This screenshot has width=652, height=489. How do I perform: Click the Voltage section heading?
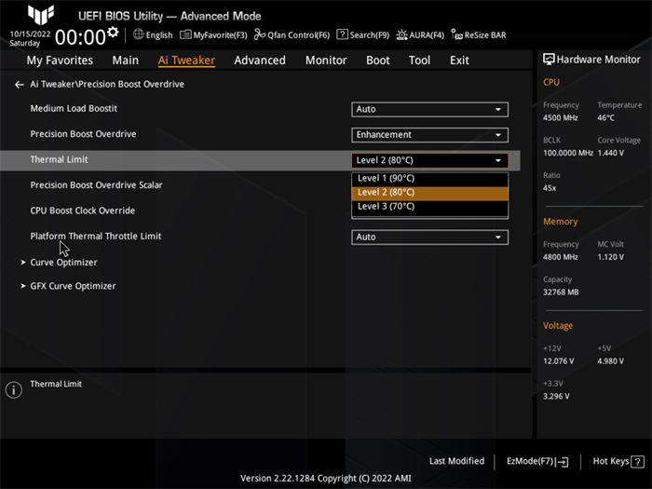click(558, 326)
